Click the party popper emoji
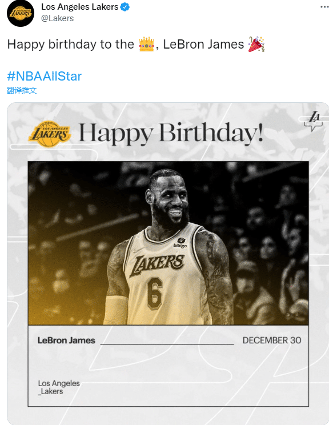 coord(256,44)
